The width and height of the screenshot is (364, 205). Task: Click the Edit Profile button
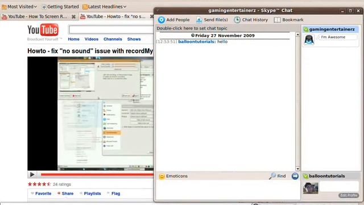coord(349,195)
